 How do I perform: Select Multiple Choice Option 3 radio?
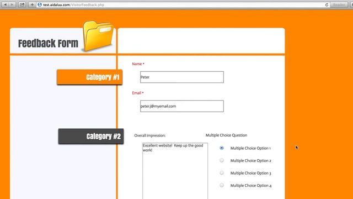(x=222, y=173)
